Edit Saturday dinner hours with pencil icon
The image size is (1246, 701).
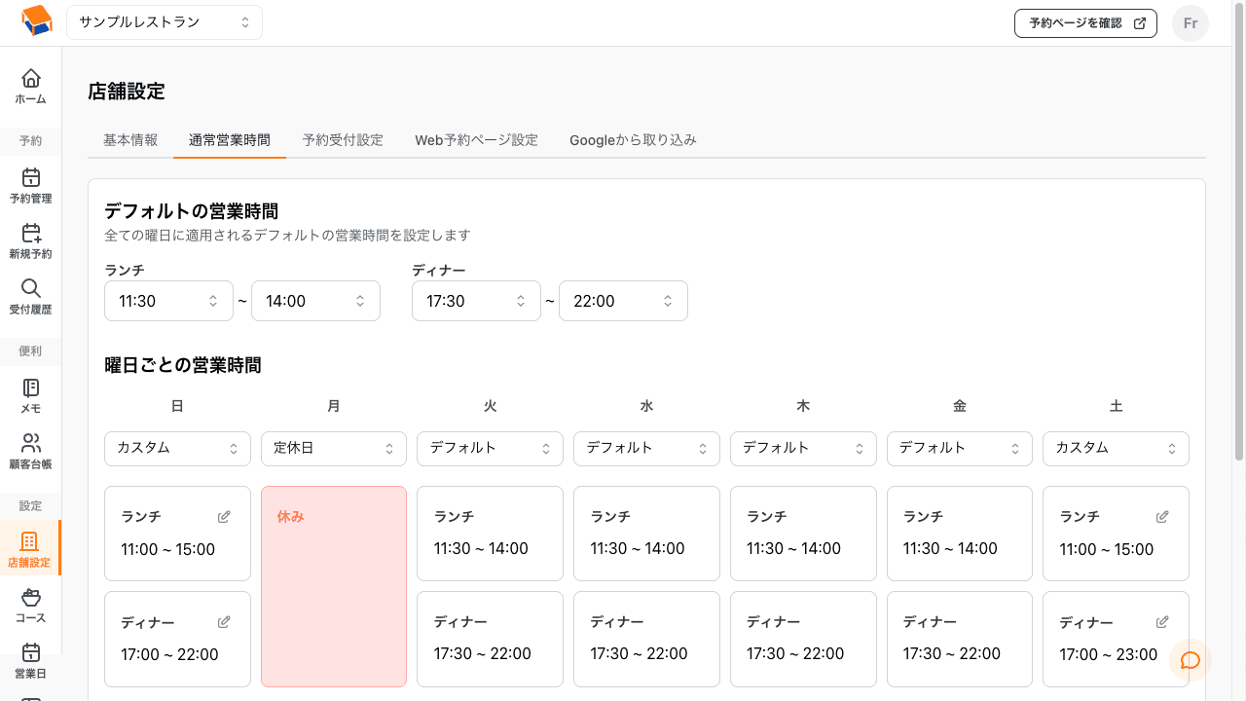click(x=1162, y=621)
